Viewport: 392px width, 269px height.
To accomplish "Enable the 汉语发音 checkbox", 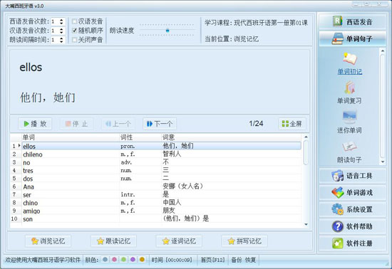I will [75, 21].
